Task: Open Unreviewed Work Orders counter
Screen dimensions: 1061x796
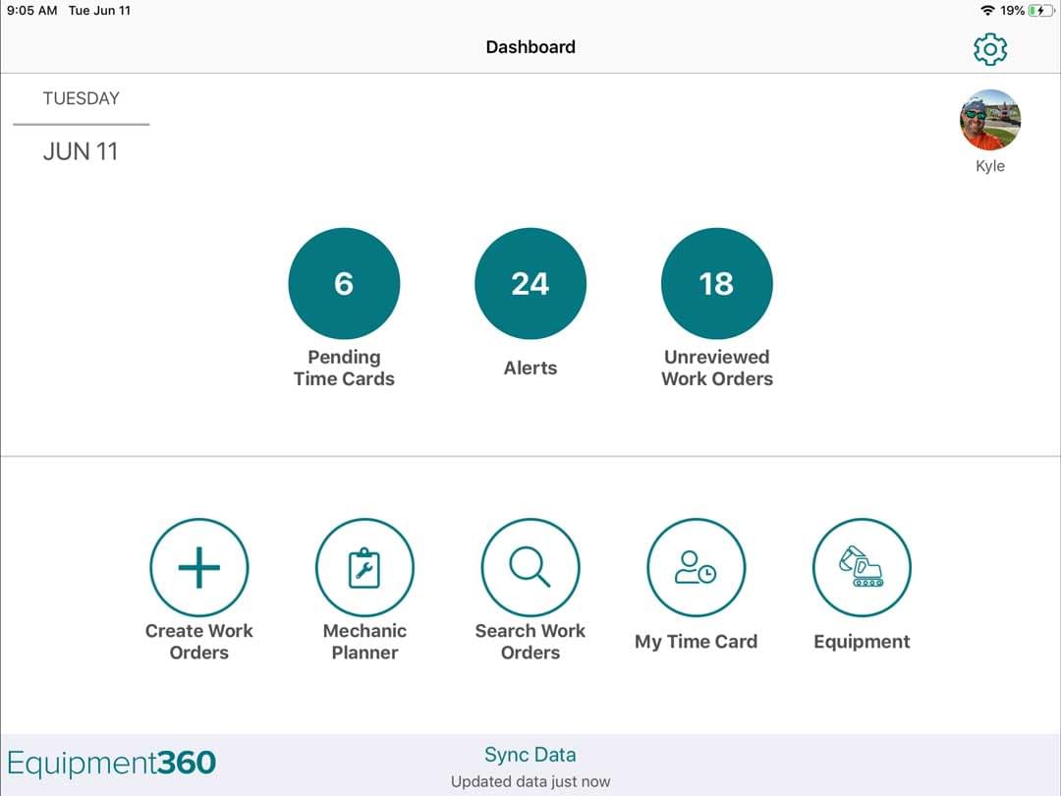Action: pos(717,283)
